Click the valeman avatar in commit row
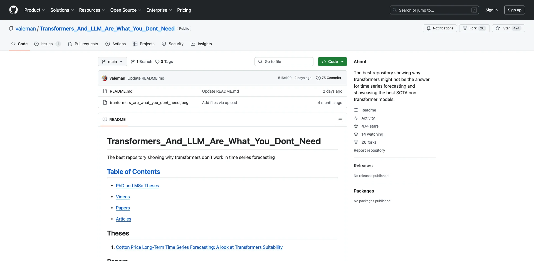The image size is (534, 261). tap(105, 78)
